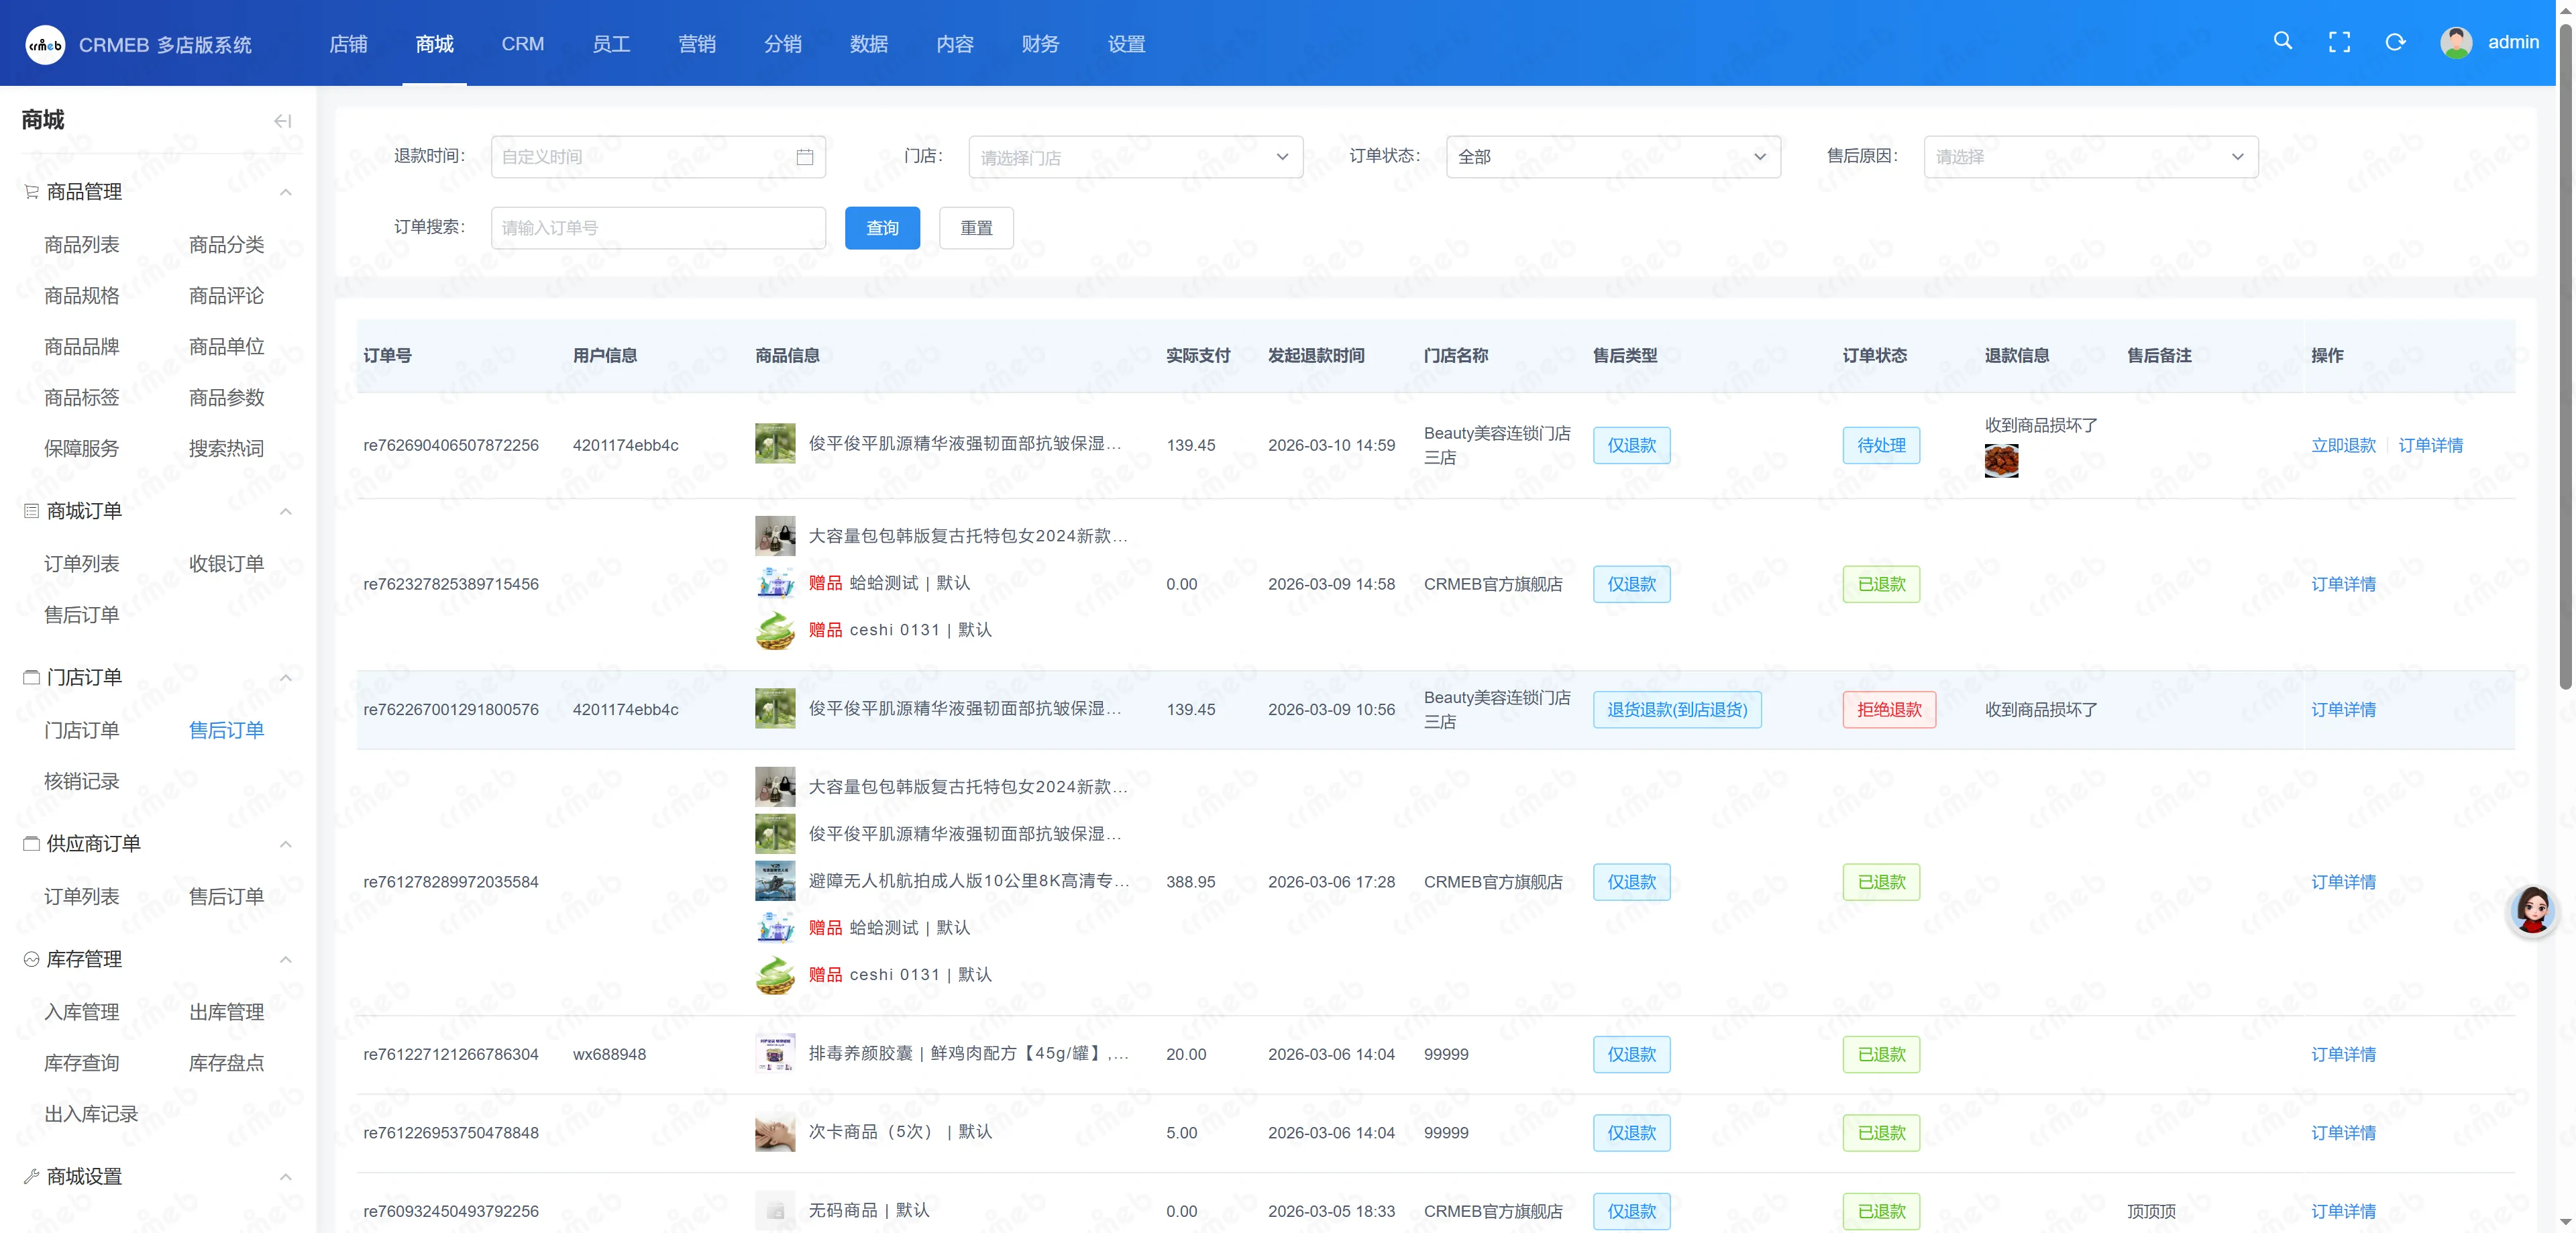Screen dimensions: 2576x1233
Task: Open 核销记录 in the sidebar
Action: point(82,781)
